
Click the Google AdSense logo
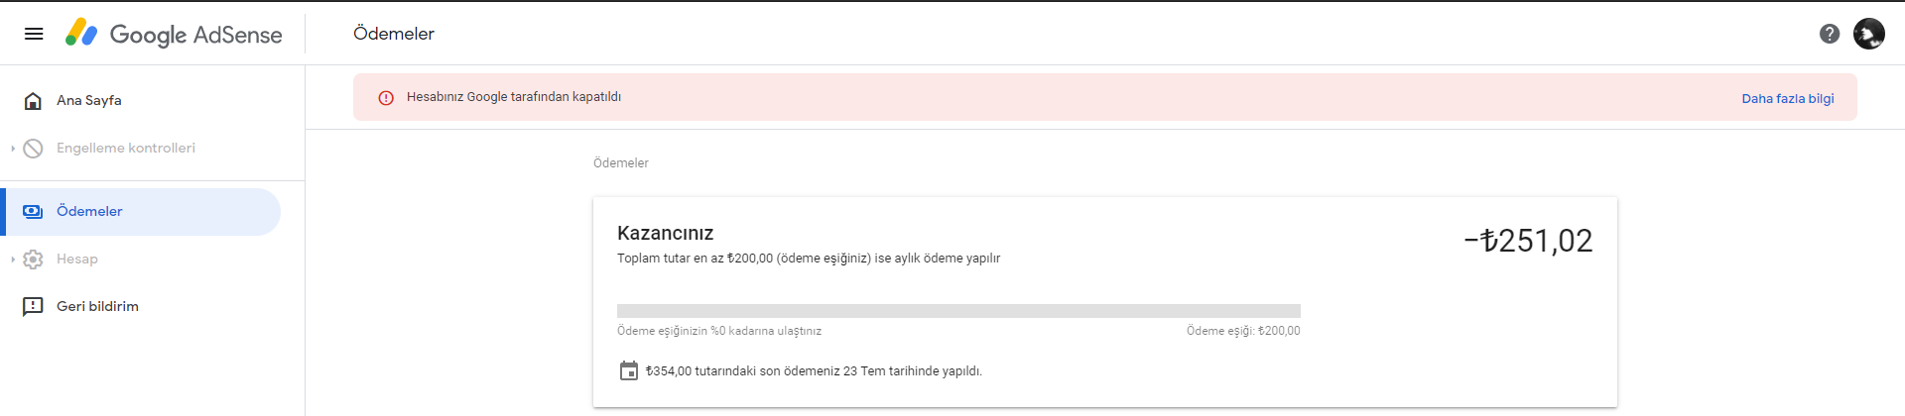pyautogui.click(x=174, y=34)
